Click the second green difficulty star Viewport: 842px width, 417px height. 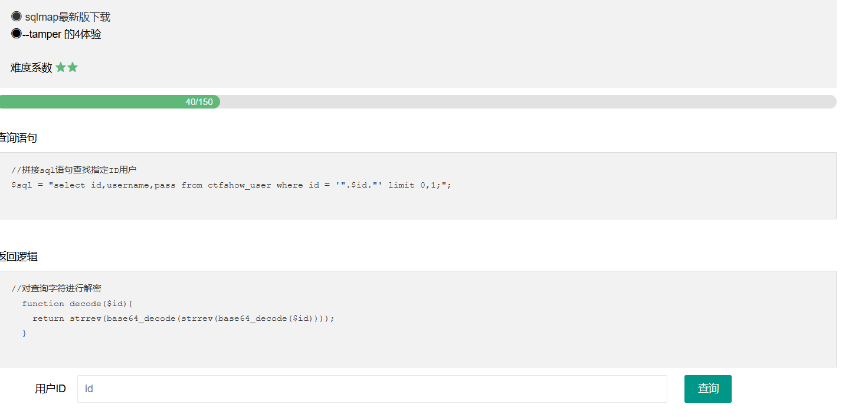pyautogui.click(x=73, y=67)
